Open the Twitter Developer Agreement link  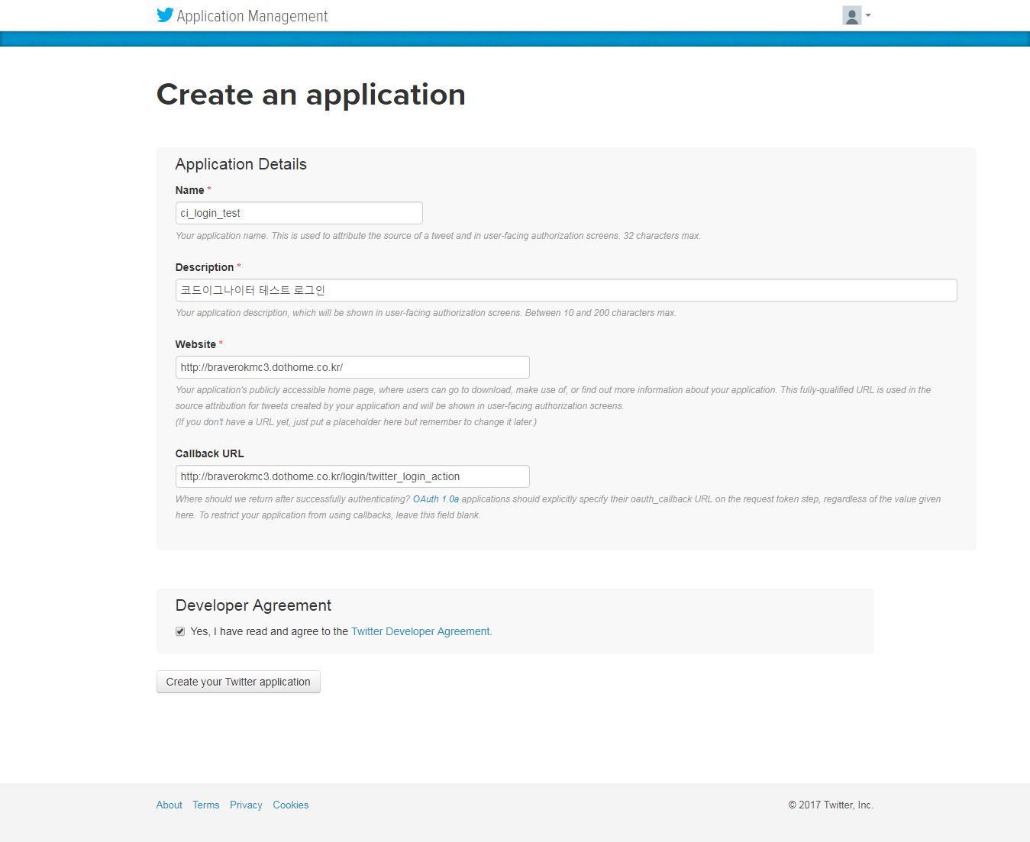(421, 631)
